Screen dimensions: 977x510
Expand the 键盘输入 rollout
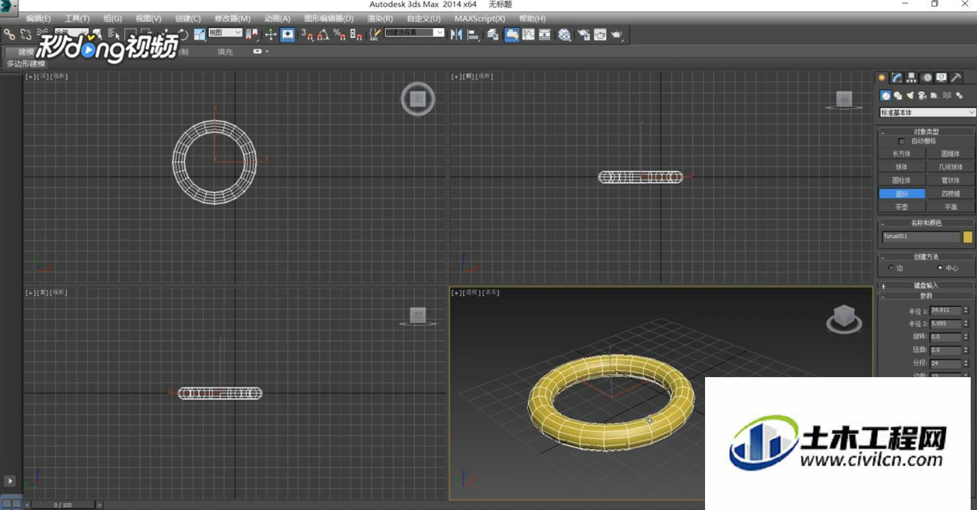[926, 286]
